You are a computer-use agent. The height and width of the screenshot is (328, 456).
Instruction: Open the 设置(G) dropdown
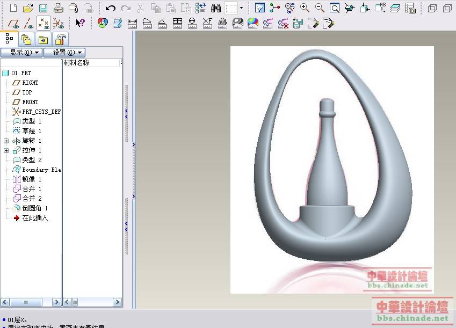(x=64, y=53)
